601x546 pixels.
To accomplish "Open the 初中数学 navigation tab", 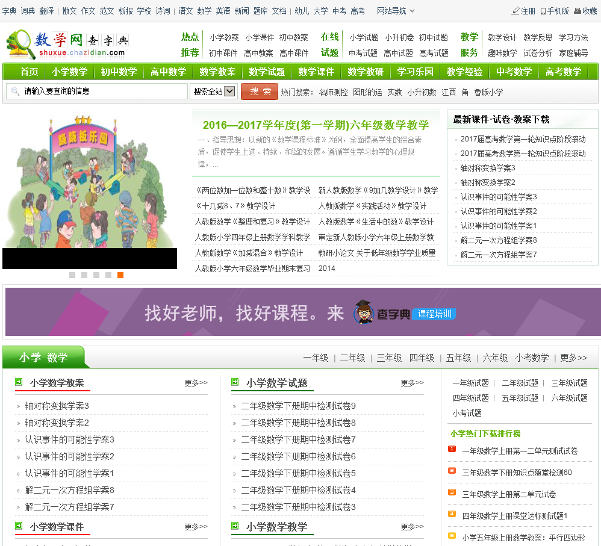I will click(x=119, y=72).
